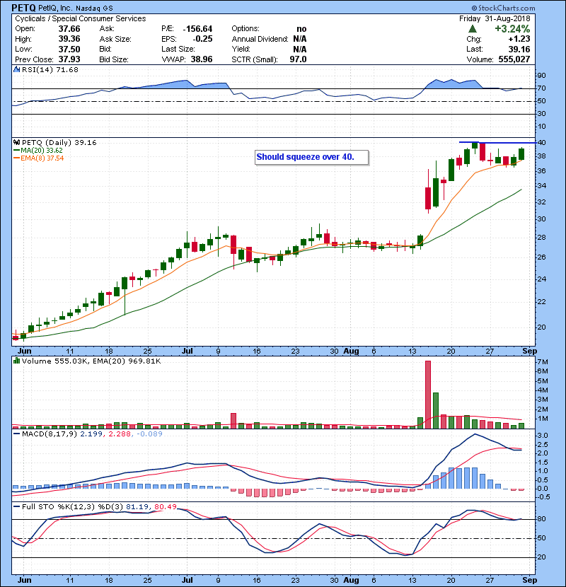Image resolution: width=566 pixels, height=587 pixels.
Task: Click the company name PetIQ, Inc.
Action: tap(55, 8)
